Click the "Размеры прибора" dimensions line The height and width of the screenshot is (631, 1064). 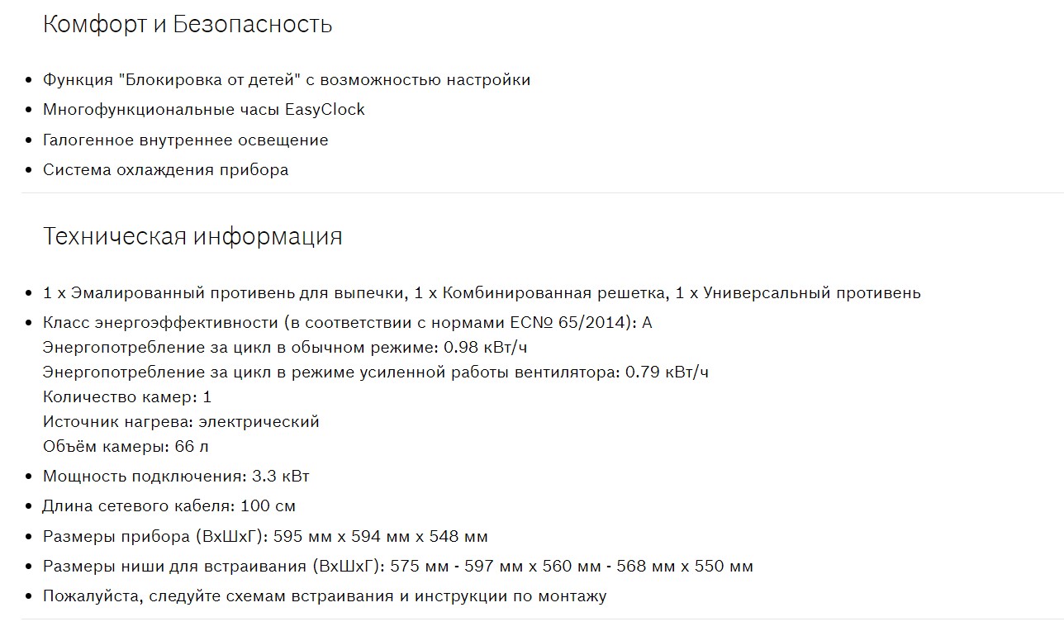pos(265,537)
